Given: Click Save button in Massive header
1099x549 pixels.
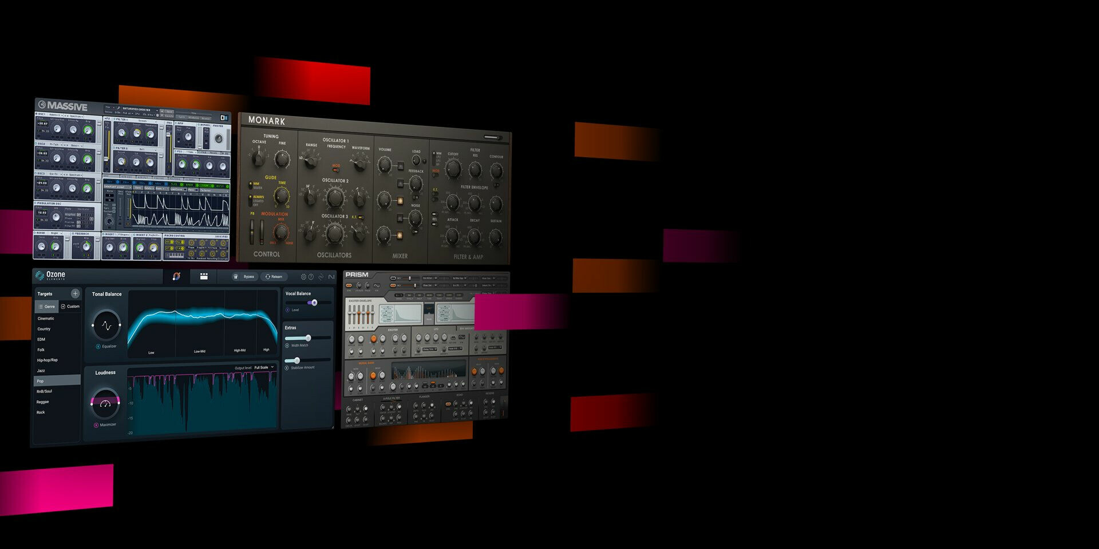Looking at the screenshot, I should click(x=169, y=111).
